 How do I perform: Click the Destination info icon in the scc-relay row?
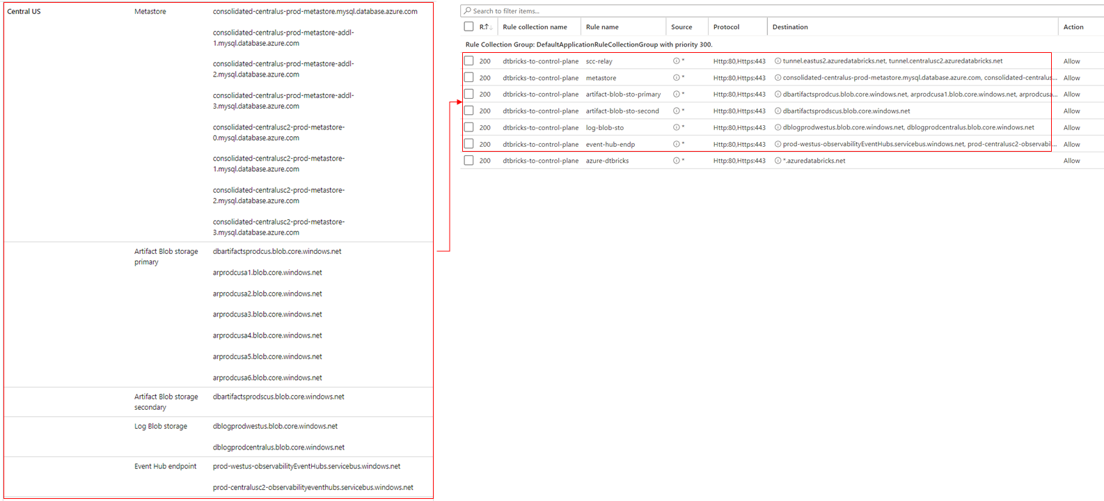point(778,61)
